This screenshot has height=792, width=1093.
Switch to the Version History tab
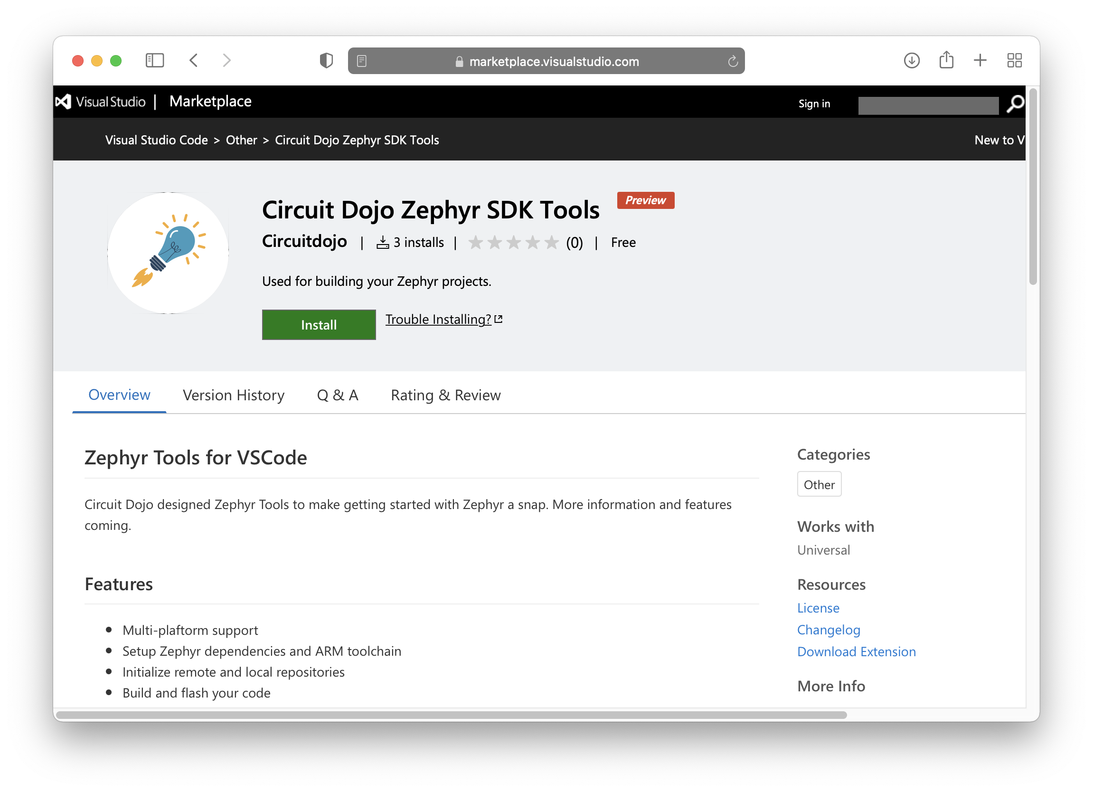coord(233,395)
